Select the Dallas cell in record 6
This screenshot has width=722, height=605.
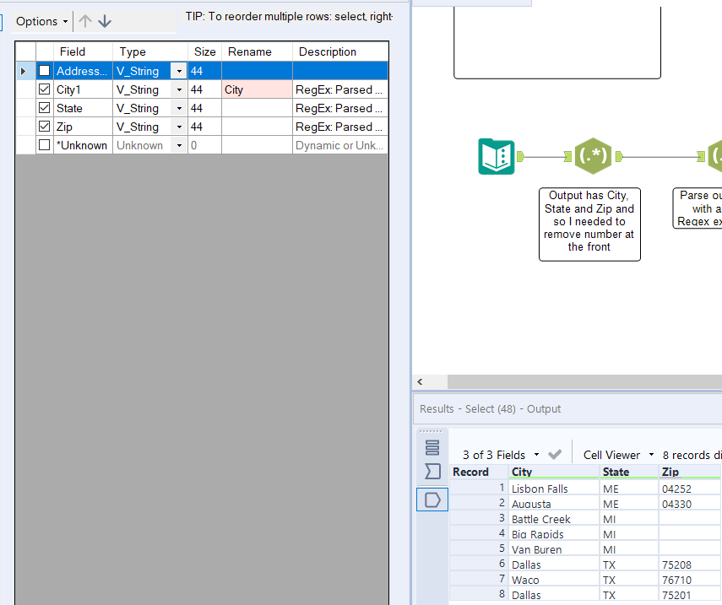click(553, 564)
